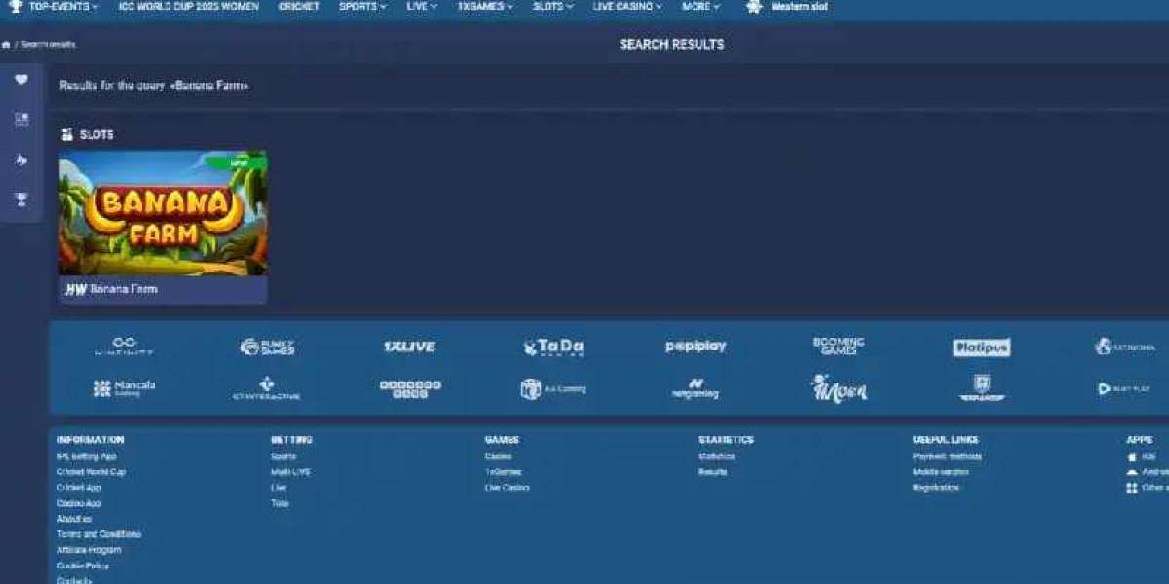This screenshot has width=1169, height=584.
Task: Open the Cricket menu item
Action: [298, 7]
